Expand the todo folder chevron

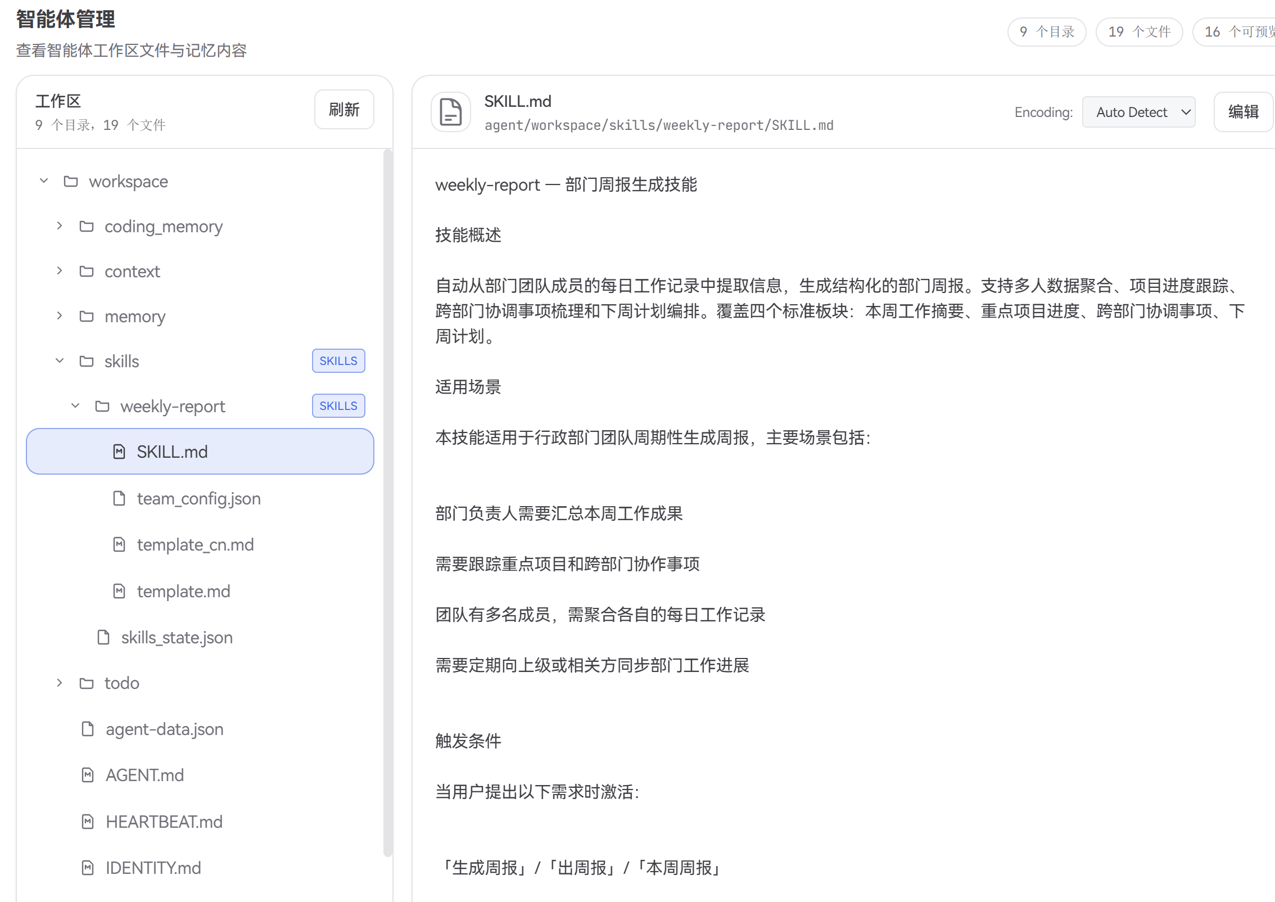[x=60, y=683]
